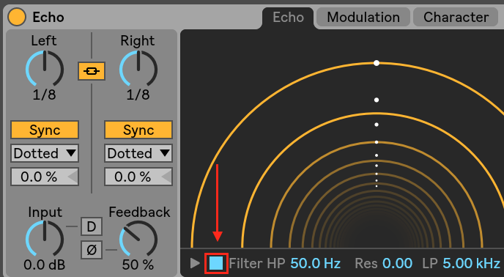504x277 pixels.
Task: Click the Right delay time knob
Action: (x=138, y=69)
